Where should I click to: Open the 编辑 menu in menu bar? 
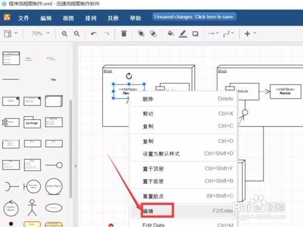coord(46,18)
